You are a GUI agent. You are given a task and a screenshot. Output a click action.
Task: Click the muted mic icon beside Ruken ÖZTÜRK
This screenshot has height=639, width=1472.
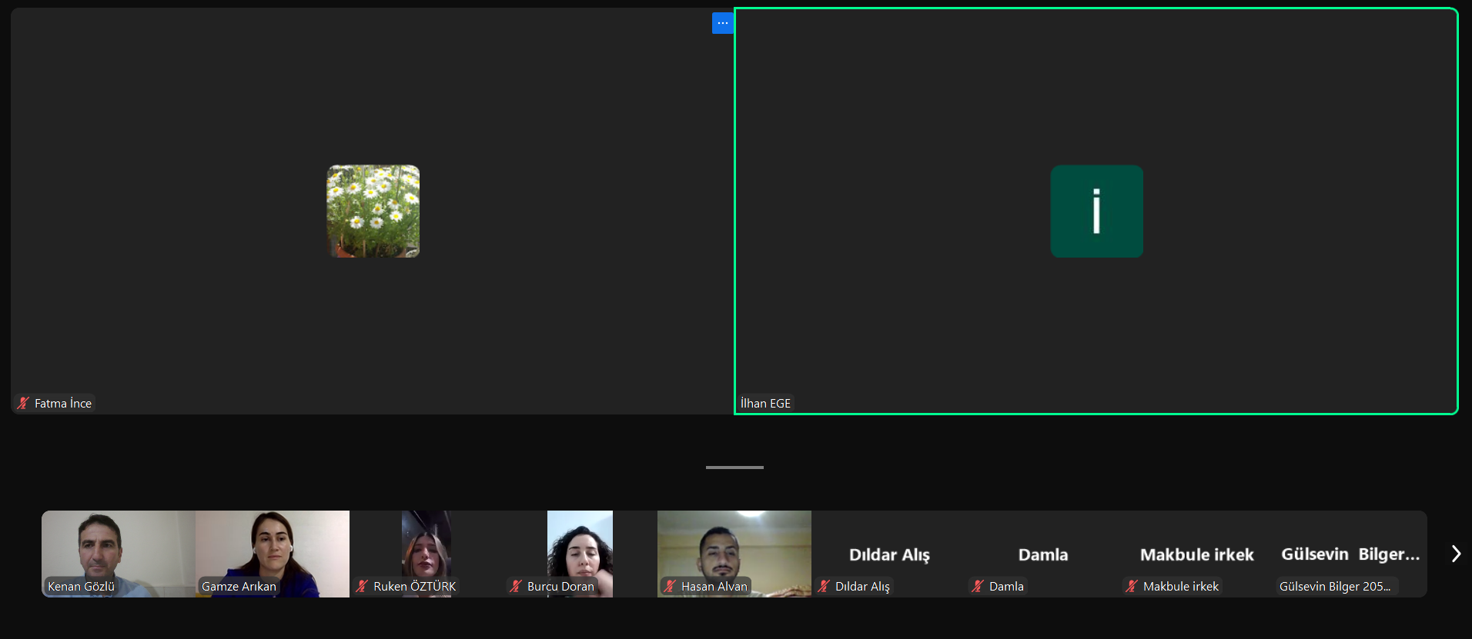362,586
